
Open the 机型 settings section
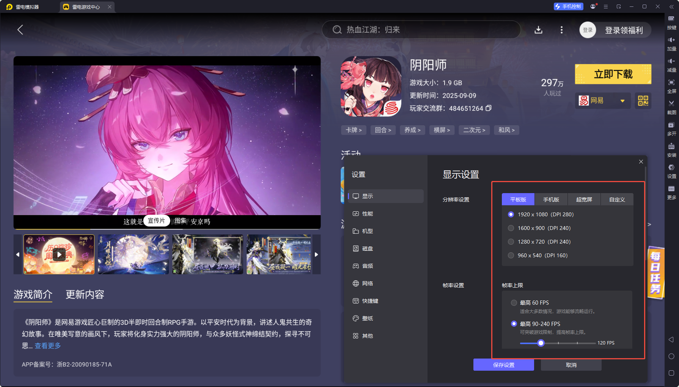pos(385,231)
